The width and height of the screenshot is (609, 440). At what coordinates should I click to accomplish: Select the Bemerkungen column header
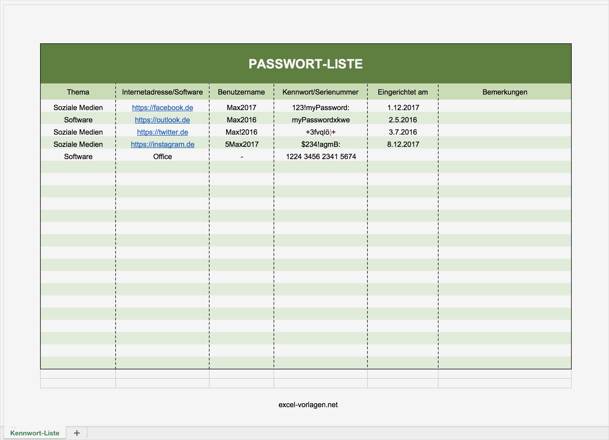click(504, 92)
